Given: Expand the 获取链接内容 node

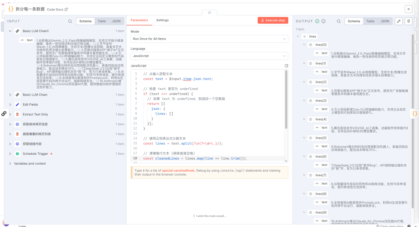Looking at the screenshot, I should (x=10, y=144).
